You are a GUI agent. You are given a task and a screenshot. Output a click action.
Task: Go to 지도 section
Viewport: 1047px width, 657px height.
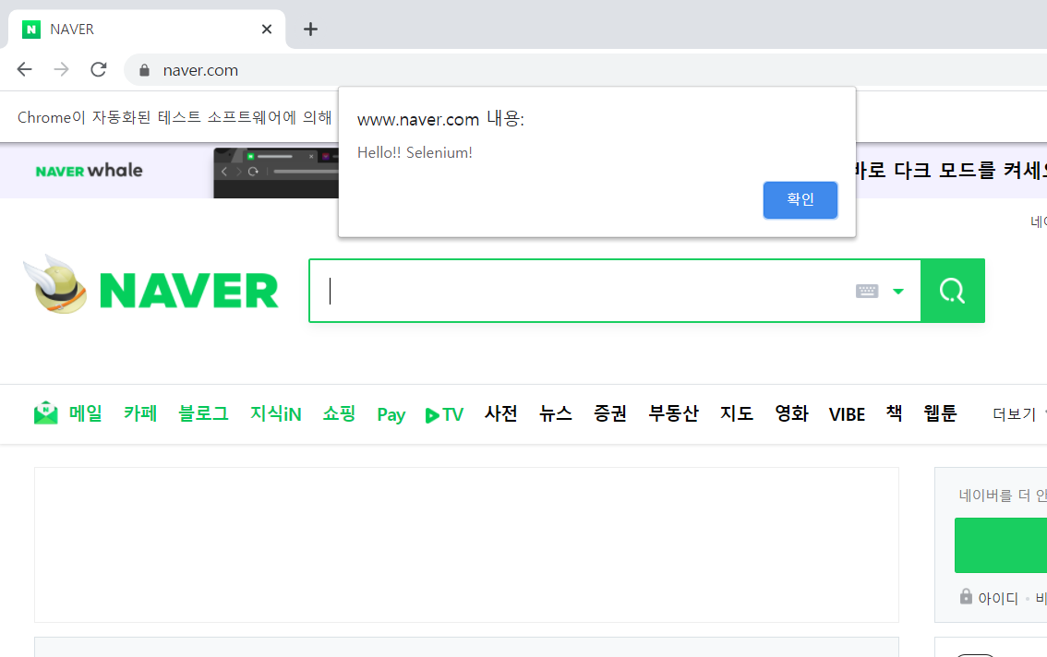point(737,413)
